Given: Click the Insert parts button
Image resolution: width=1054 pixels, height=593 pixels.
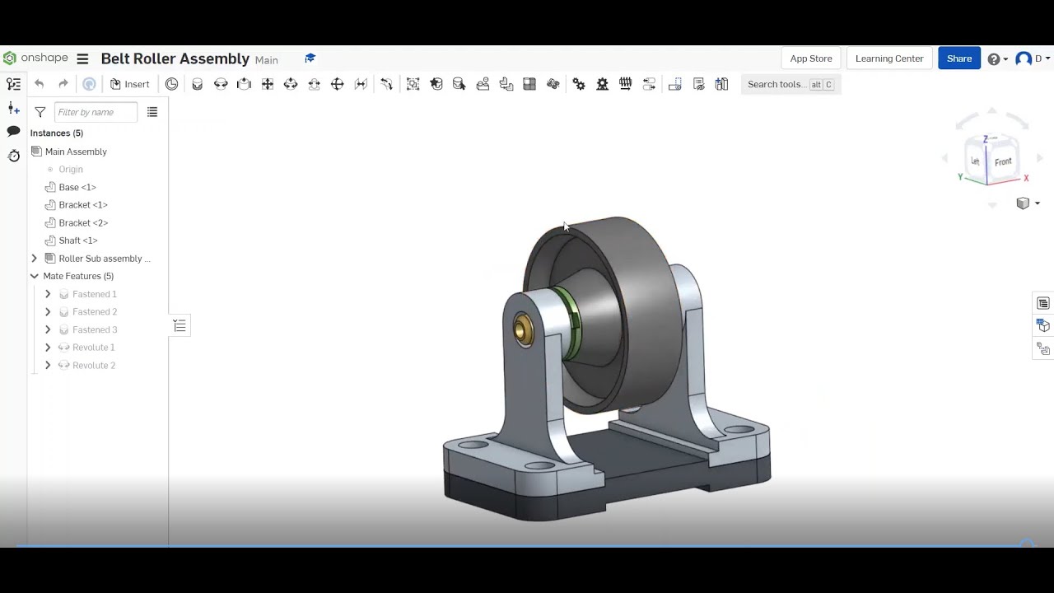Looking at the screenshot, I should (129, 84).
